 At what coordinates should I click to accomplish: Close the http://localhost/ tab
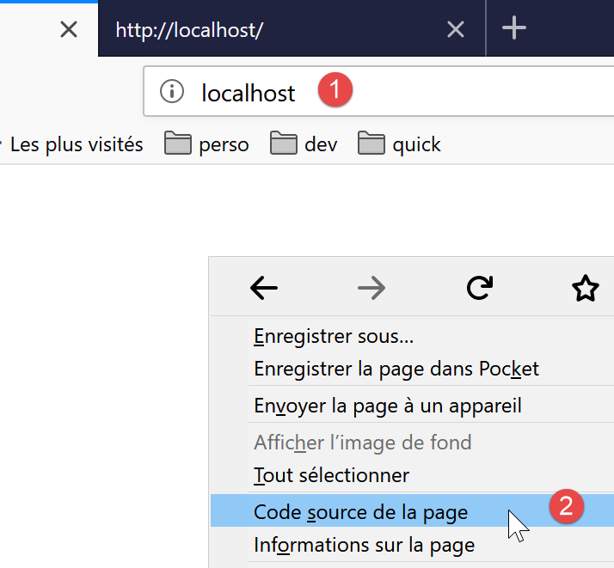pyautogui.click(x=456, y=30)
